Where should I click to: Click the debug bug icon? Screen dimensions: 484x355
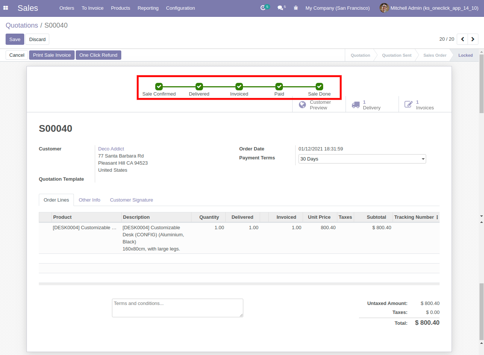(x=296, y=8)
